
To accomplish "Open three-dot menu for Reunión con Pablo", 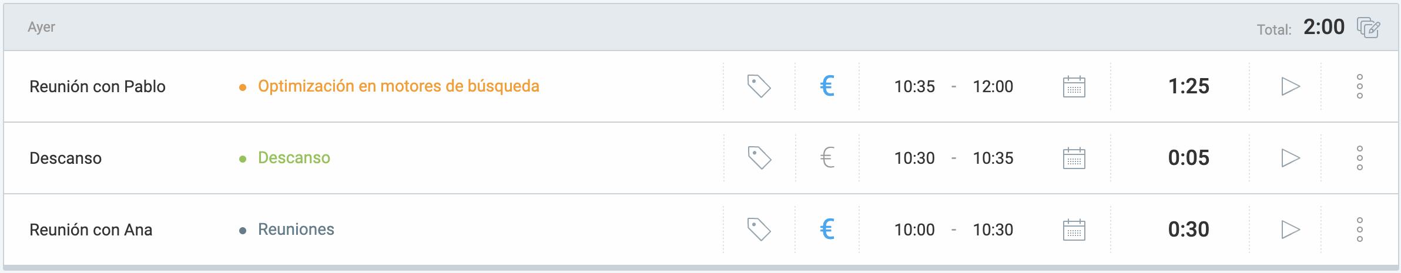I will [1359, 86].
